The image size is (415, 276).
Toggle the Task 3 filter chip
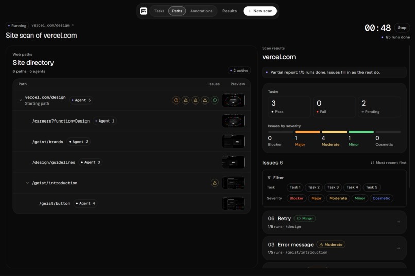(333, 187)
